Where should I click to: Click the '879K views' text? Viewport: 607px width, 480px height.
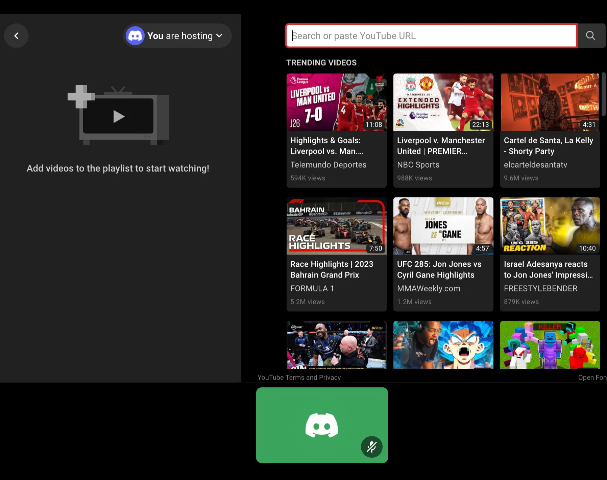click(521, 302)
